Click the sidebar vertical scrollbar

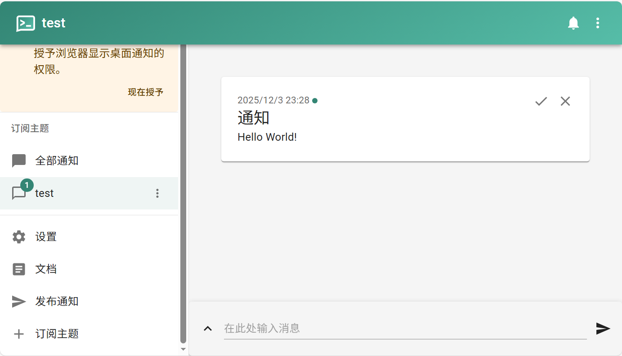tap(183, 193)
